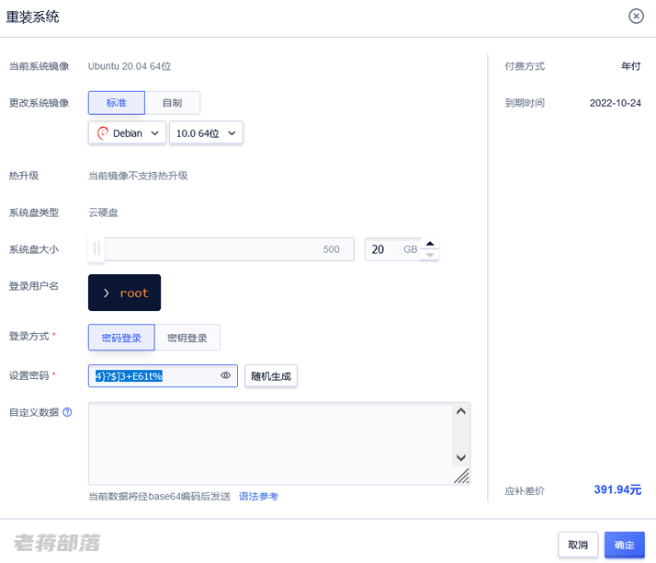The image size is (656, 563).
Task: Open the 语法参考 link
Action: click(258, 497)
